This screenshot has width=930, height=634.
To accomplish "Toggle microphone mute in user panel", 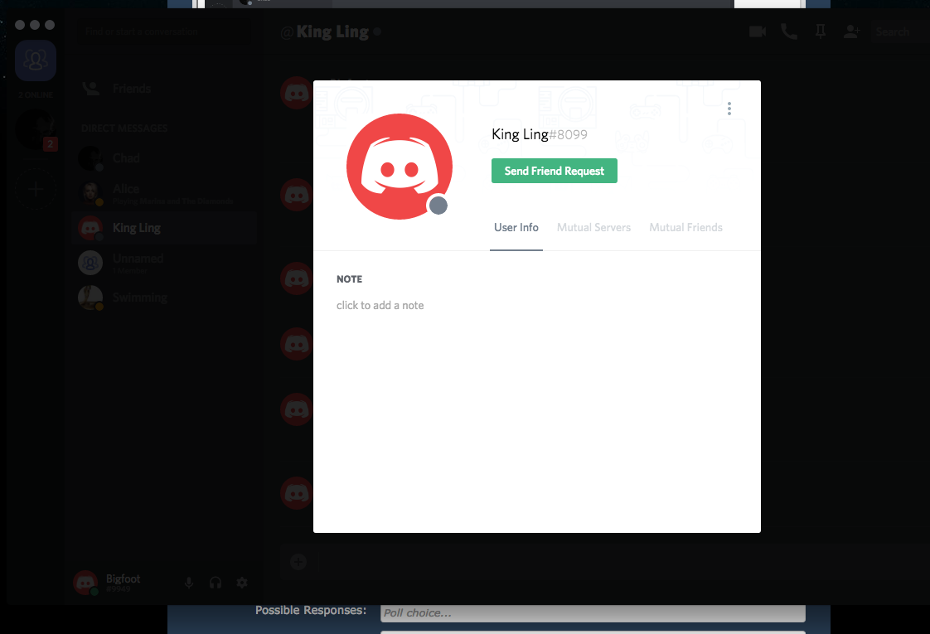I will click(189, 583).
